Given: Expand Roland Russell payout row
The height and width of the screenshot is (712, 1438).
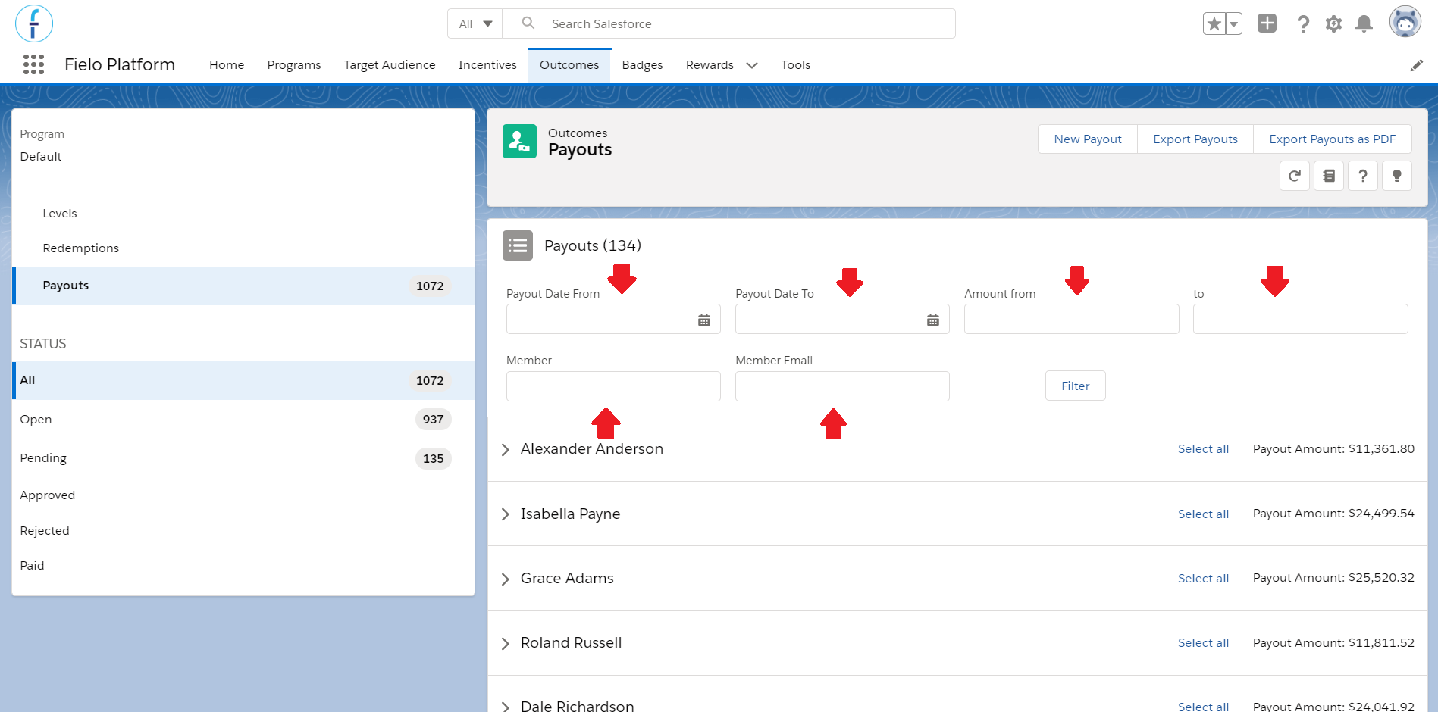Looking at the screenshot, I should 506,644.
